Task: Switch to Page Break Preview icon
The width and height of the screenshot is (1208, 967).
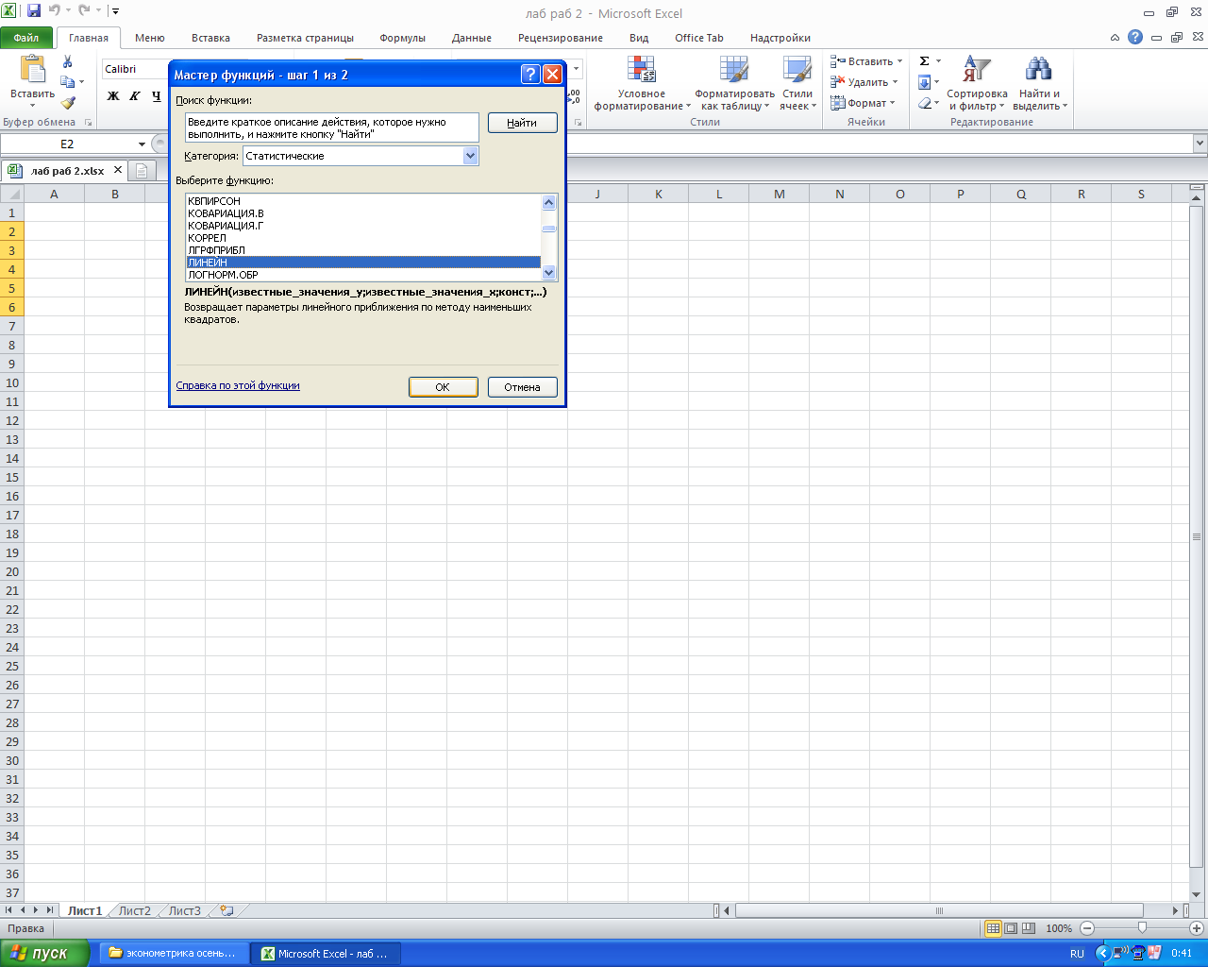Action: pyautogui.click(x=1029, y=928)
